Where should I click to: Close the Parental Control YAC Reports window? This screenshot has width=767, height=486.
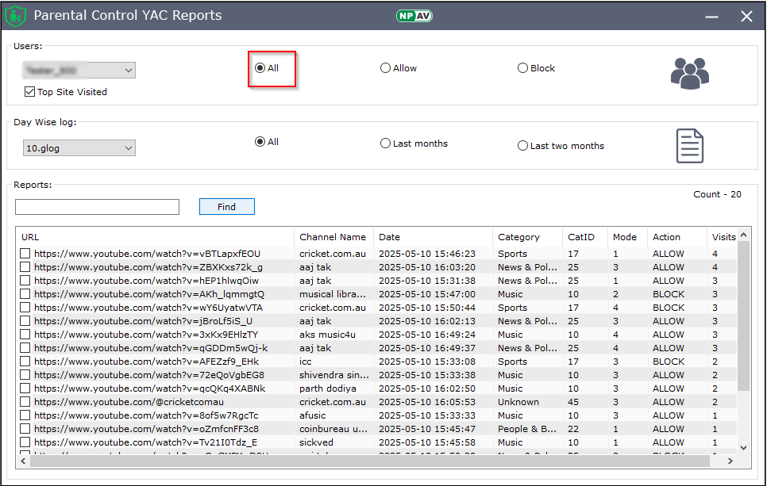coord(746,16)
